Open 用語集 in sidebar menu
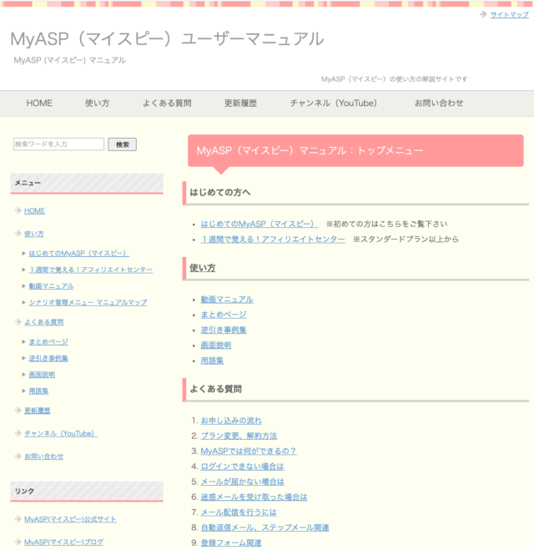Screen dimensions: 534x550 (x=38, y=391)
